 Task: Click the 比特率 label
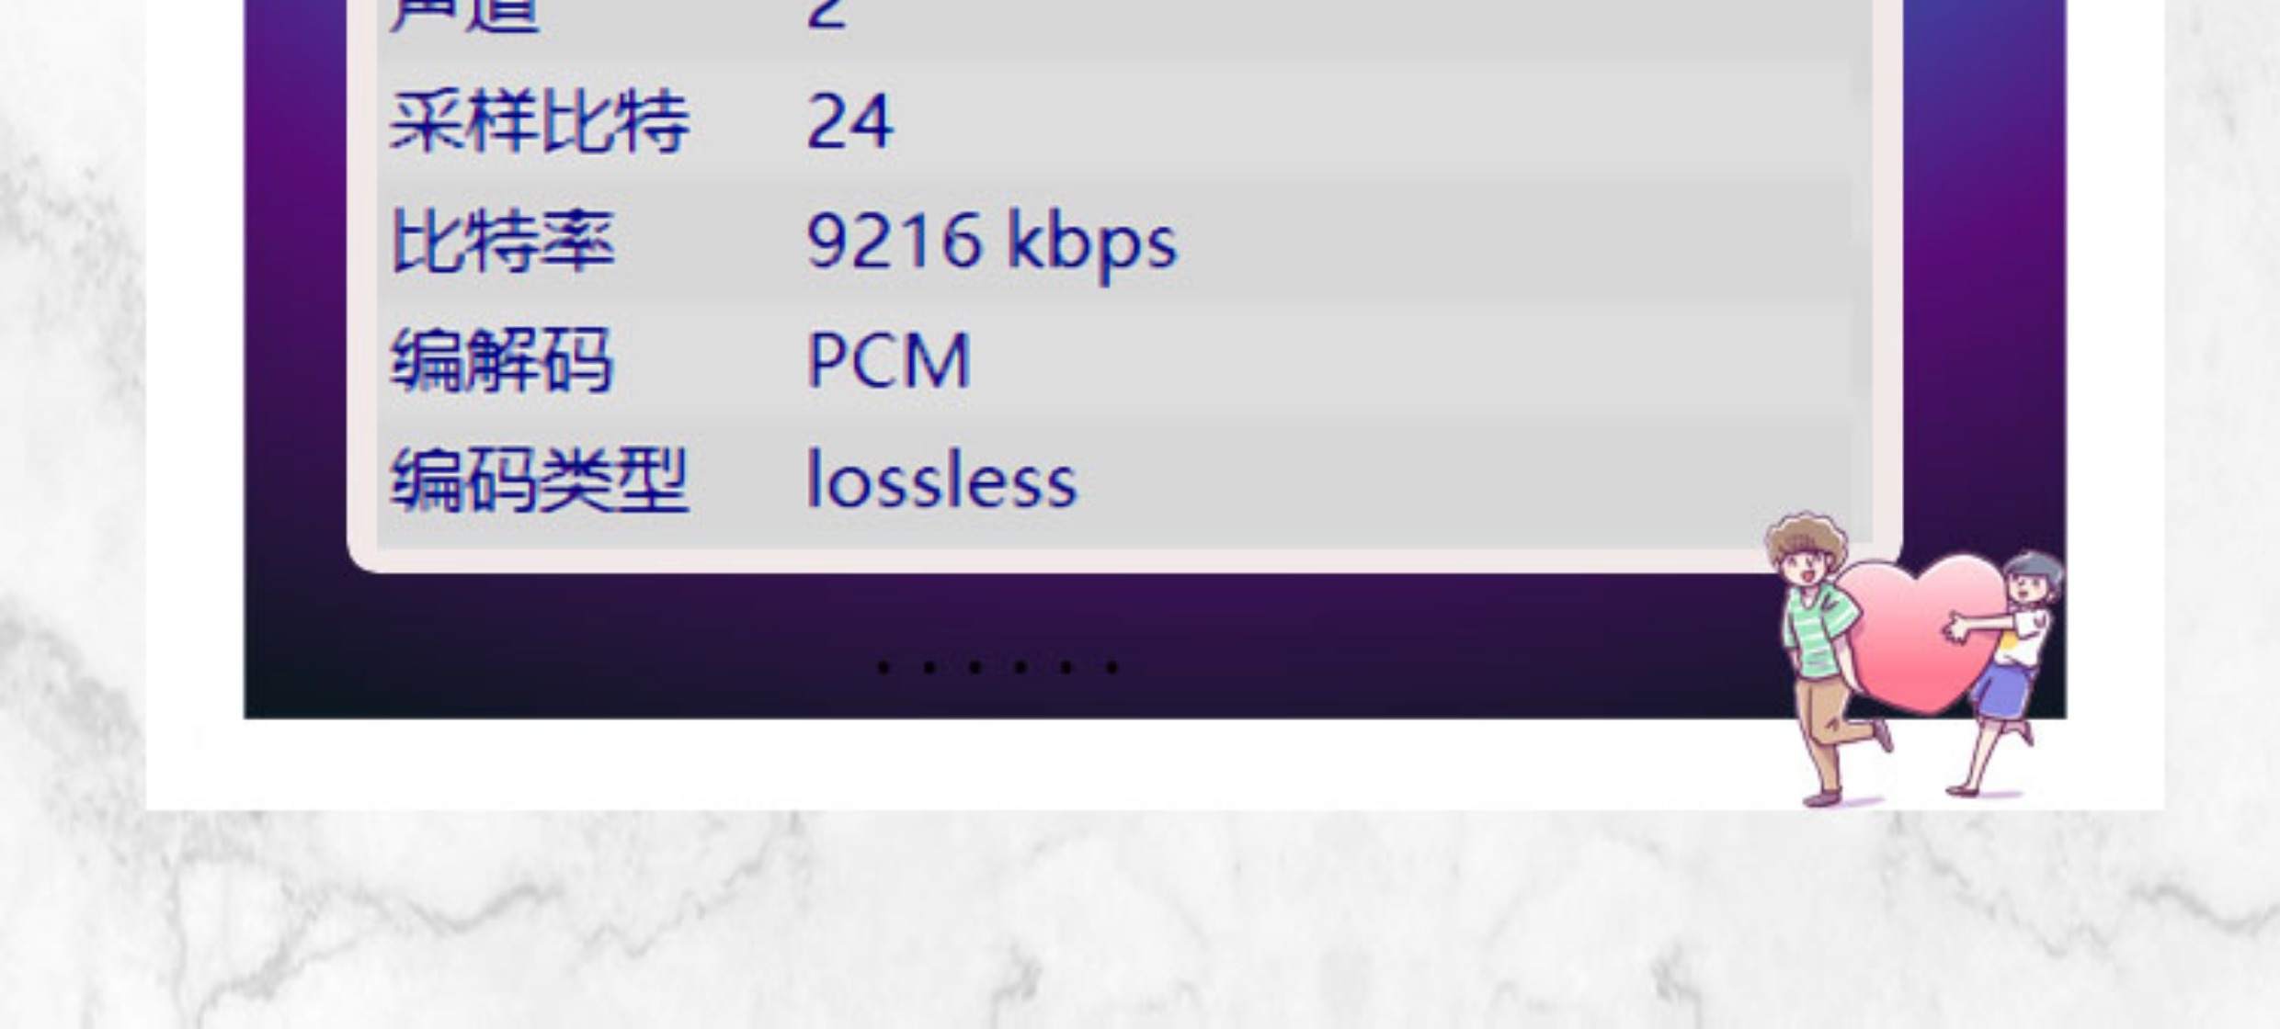coord(503,241)
